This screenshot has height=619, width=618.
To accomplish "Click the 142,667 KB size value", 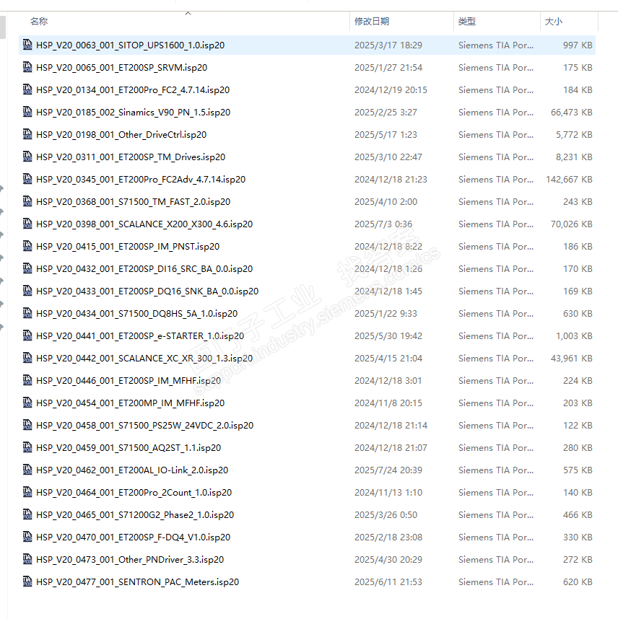I will click(x=569, y=179).
